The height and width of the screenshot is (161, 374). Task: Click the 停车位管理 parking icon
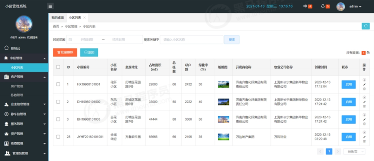coord(7,114)
